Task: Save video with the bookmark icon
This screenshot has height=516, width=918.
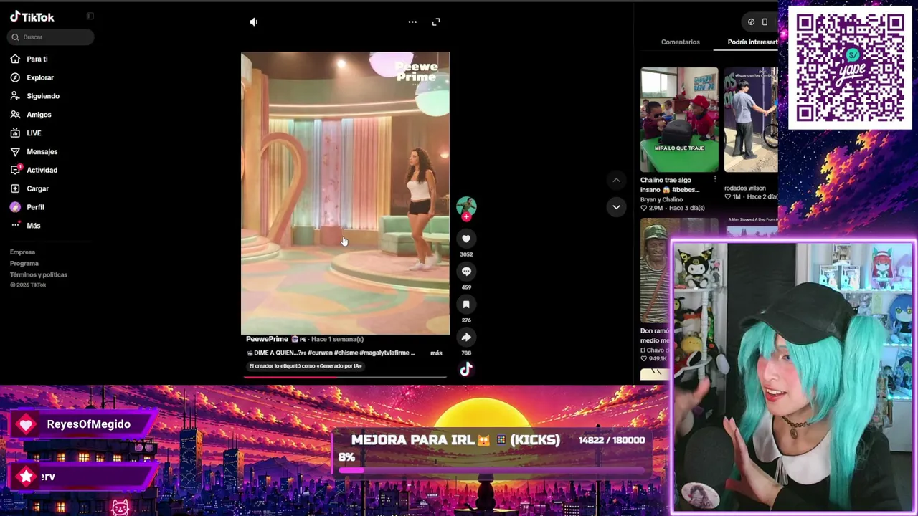Action: [x=466, y=305]
